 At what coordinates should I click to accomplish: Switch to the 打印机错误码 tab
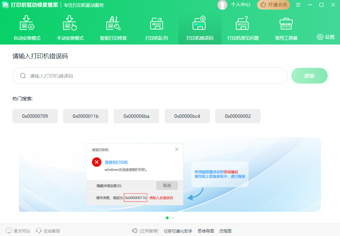coord(199,27)
